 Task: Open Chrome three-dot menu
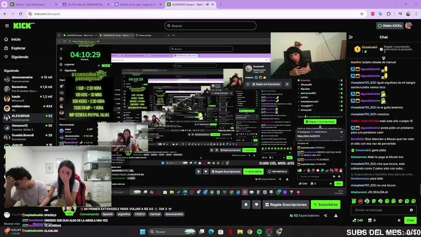416,14
